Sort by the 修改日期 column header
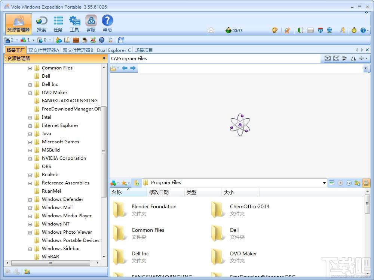The width and height of the screenshot is (374, 280). point(166,192)
